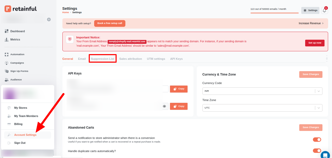332x158 pixels.
Task: Open the Dashboard from the sidebar
Action: (17, 31)
